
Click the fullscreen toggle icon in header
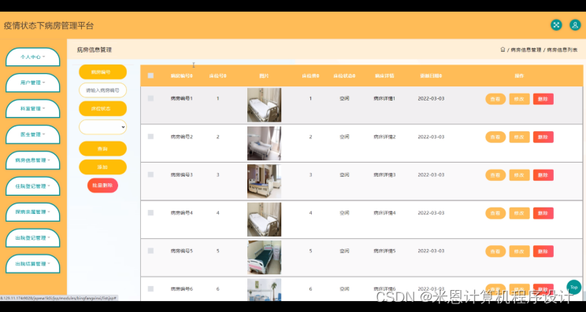pyautogui.click(x=556, y=25)
